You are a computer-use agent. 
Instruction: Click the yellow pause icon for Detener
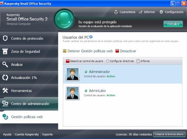point(64,51)
